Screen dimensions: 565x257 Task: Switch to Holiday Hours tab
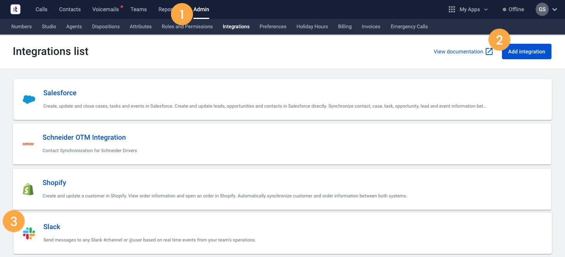[312, 27]
